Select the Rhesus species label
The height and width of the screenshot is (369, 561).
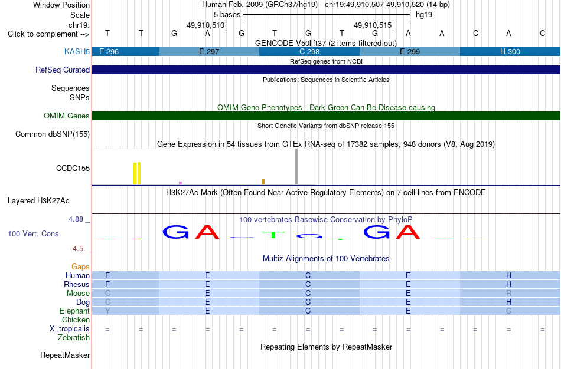77,284
